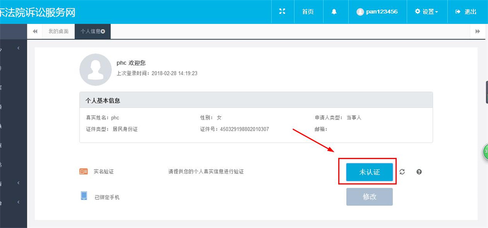Click the phc 欢迎您 greeting text
The height and width of the screenshot is (228, 488).
[x=131, y=63]
